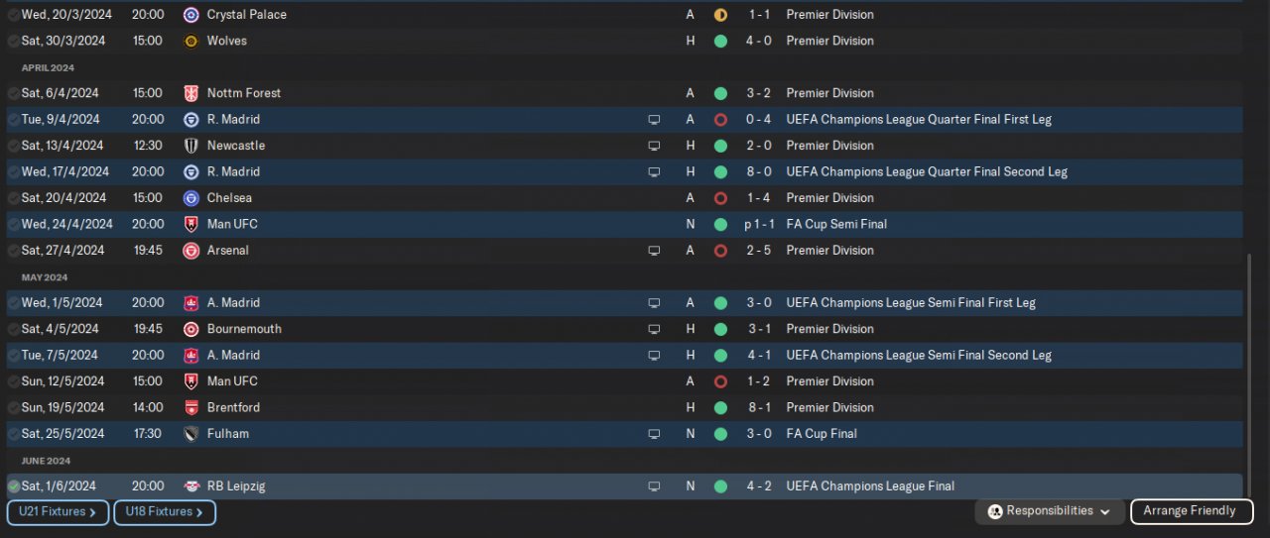Toggle checkmark beside Sat, 27/4/2024 Arsenal fixture
1270x538 pixels.
pos(14,251)
